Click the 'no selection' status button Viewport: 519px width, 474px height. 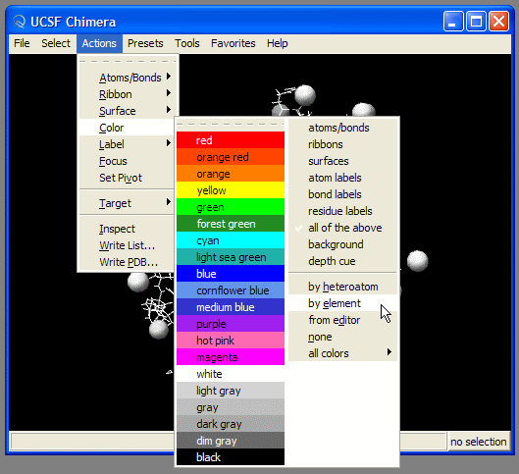tap(479, 442)
